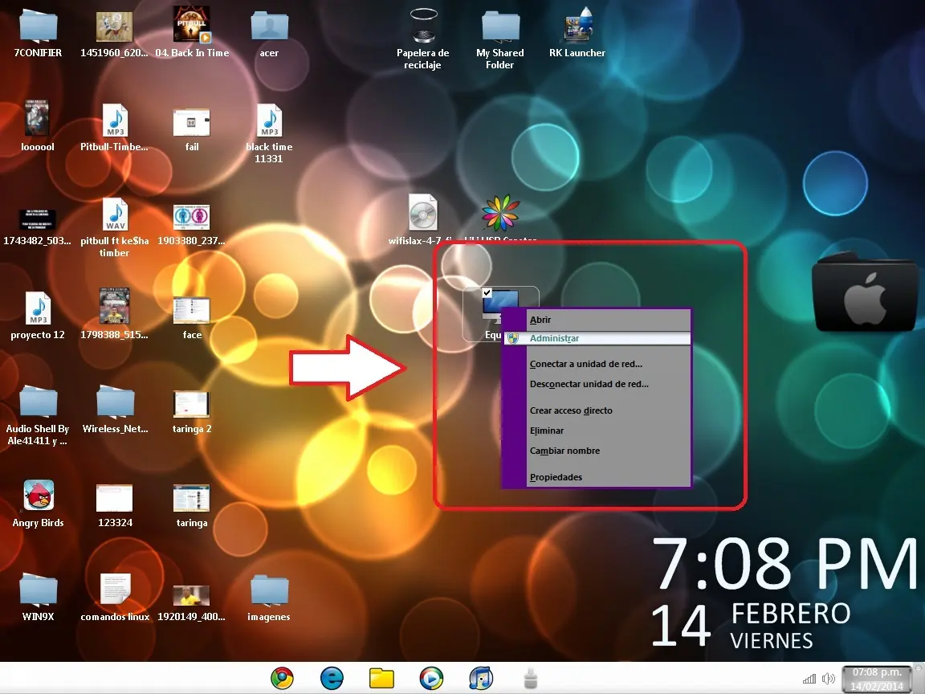Screen dimensions: 925x694
Task: Select black time 11331 MP3
Action: click(269, 120)
